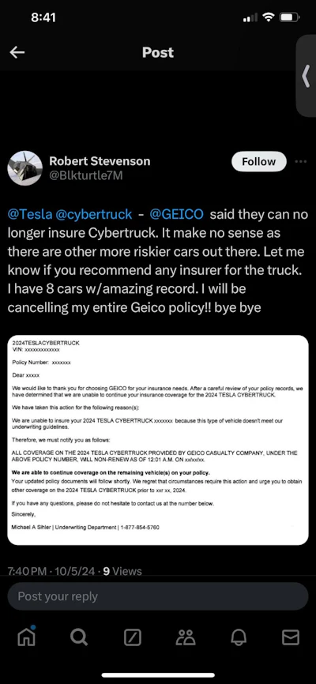Tap the Post your reply field
Screen dimensions: 316x684
tap(158, 596)
